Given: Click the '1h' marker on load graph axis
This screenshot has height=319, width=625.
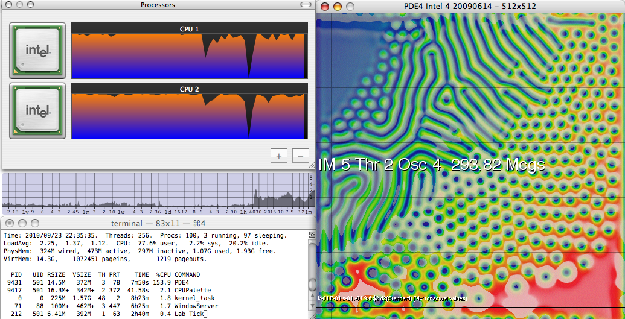Looking at the screenshot, I should pyautogui.click(x=245, y=212).
